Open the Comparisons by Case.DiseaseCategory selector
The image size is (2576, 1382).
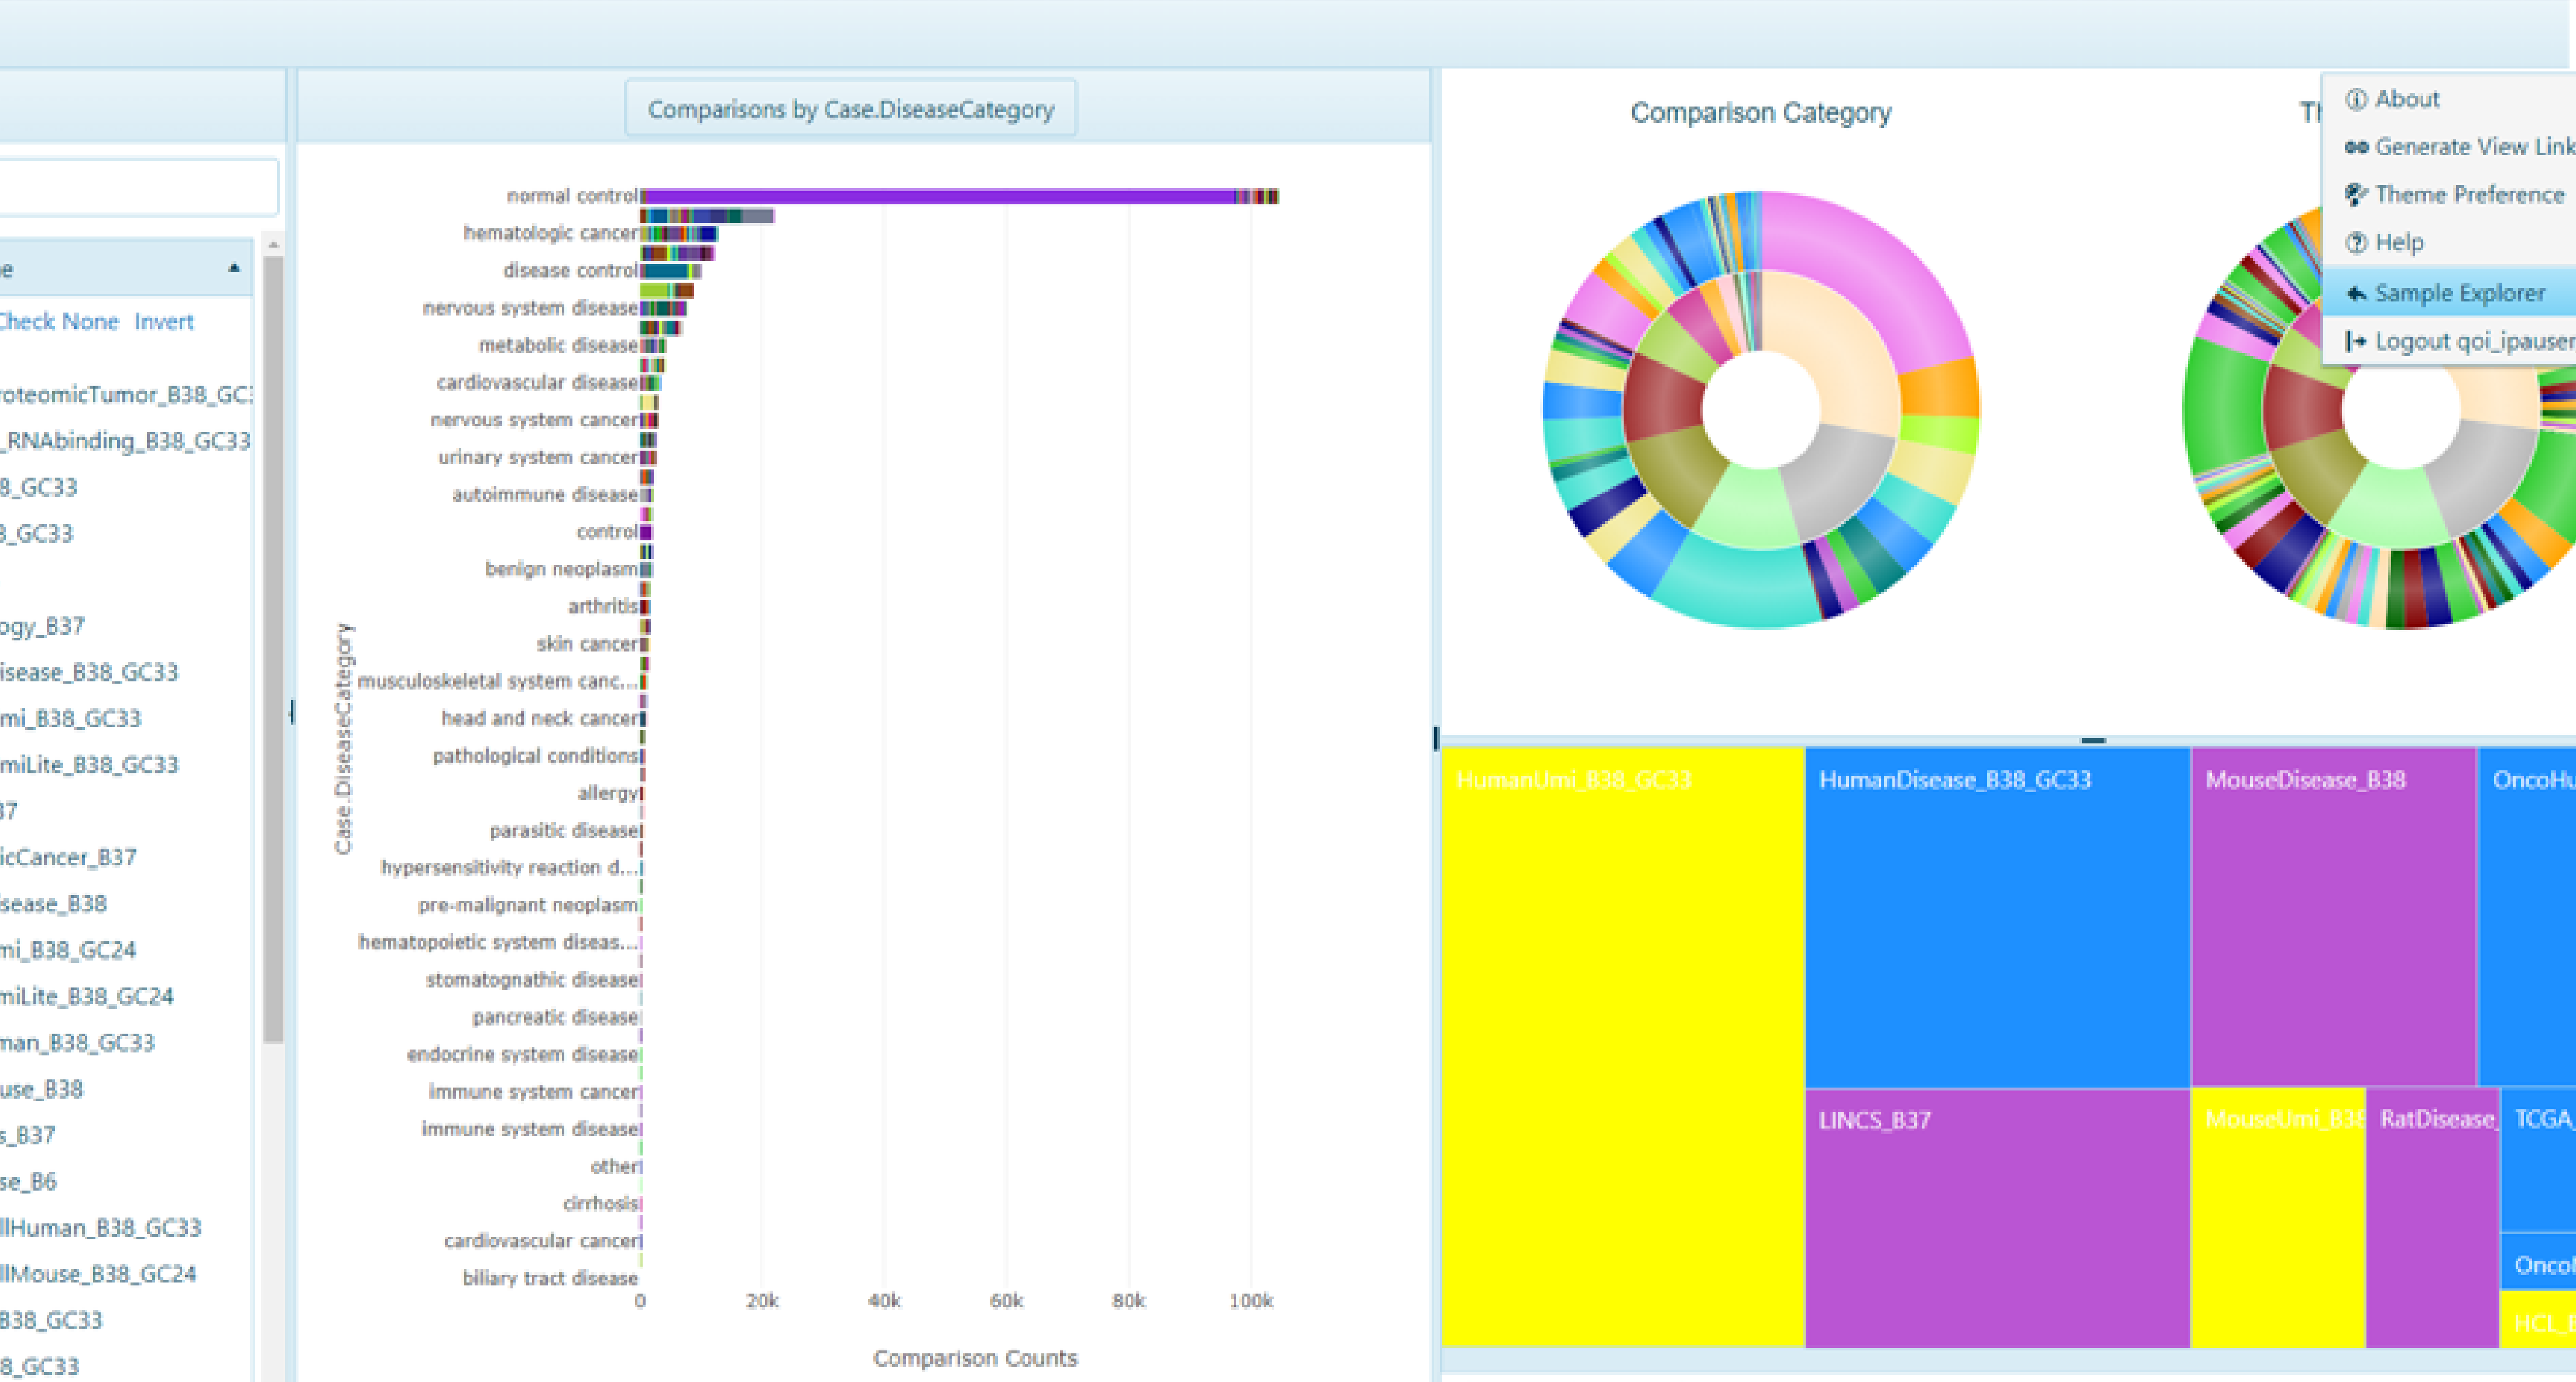851,109
